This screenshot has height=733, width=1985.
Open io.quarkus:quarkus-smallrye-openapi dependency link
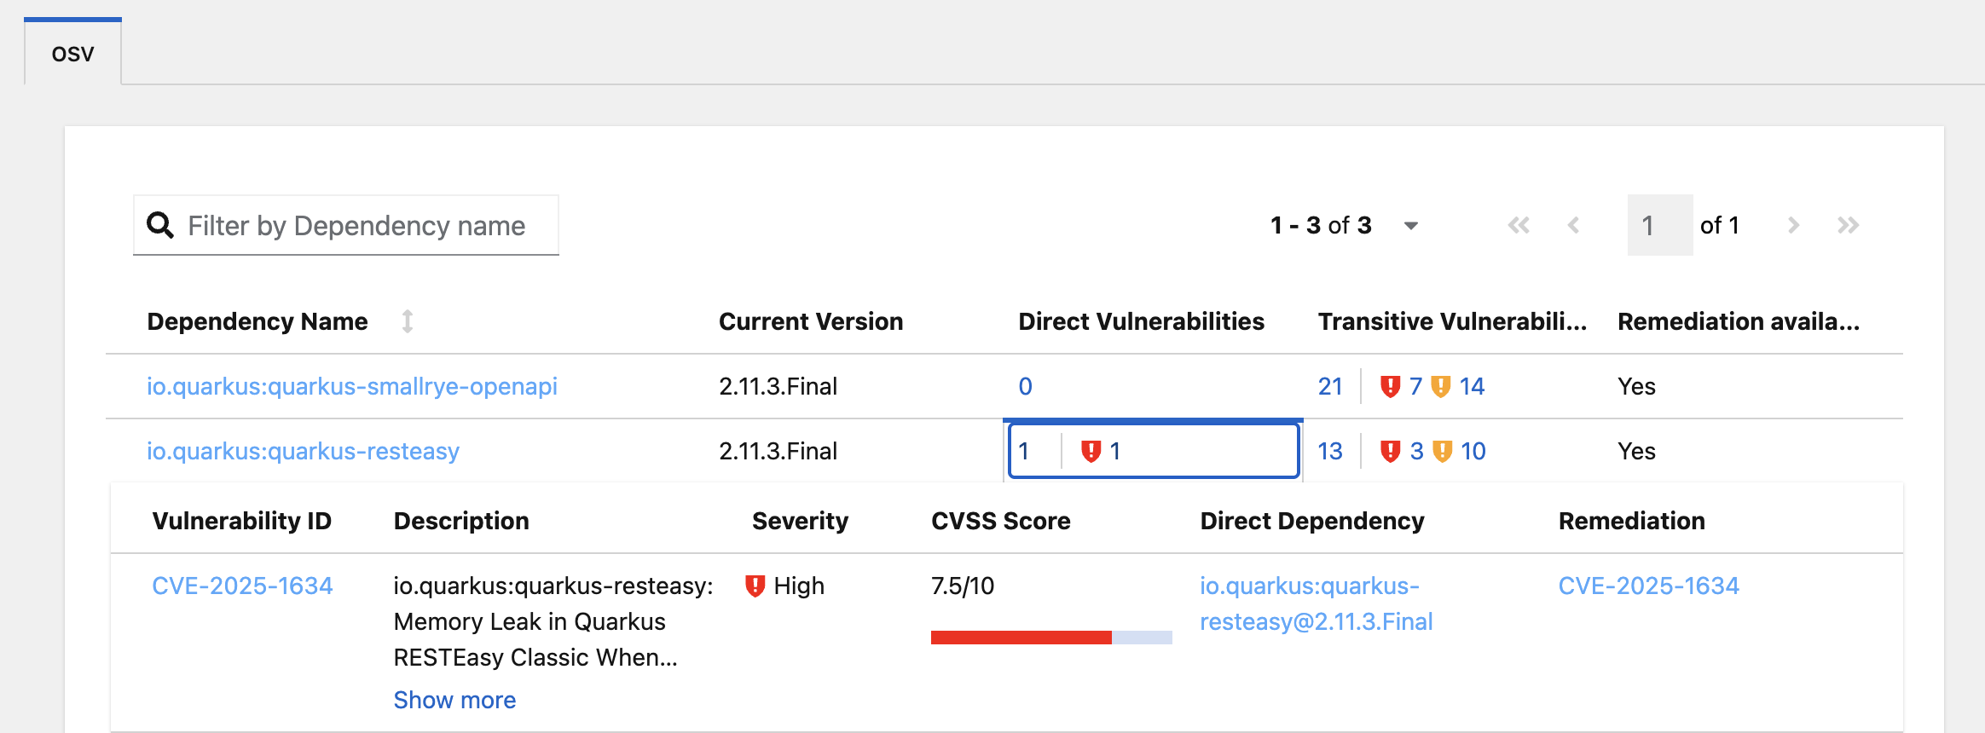(x=352, y=386)
